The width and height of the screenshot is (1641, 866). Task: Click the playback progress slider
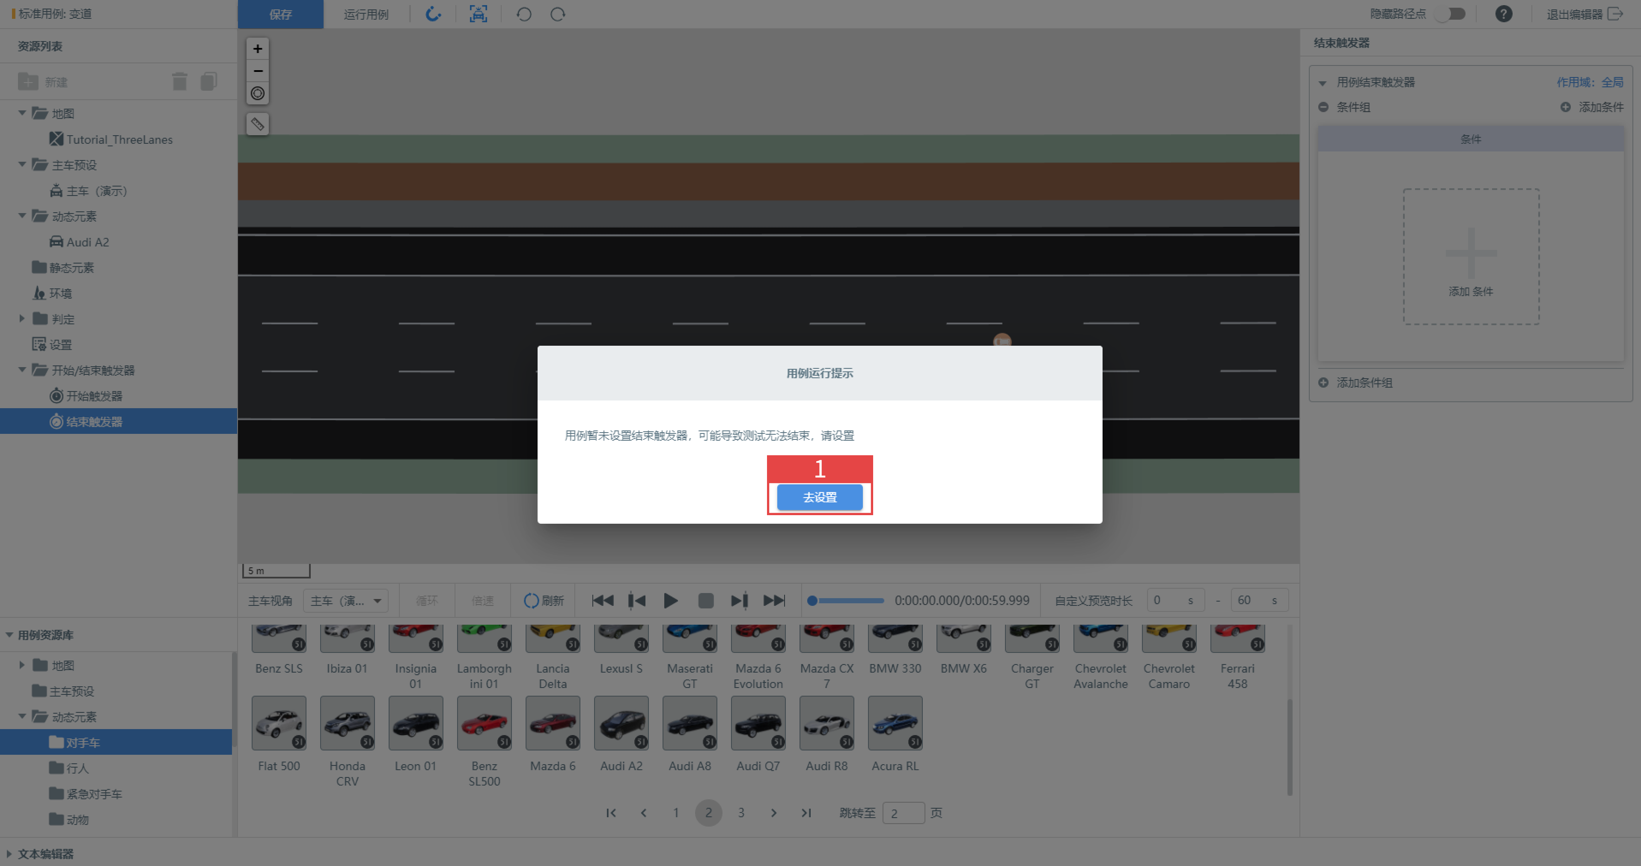[846, 600]
